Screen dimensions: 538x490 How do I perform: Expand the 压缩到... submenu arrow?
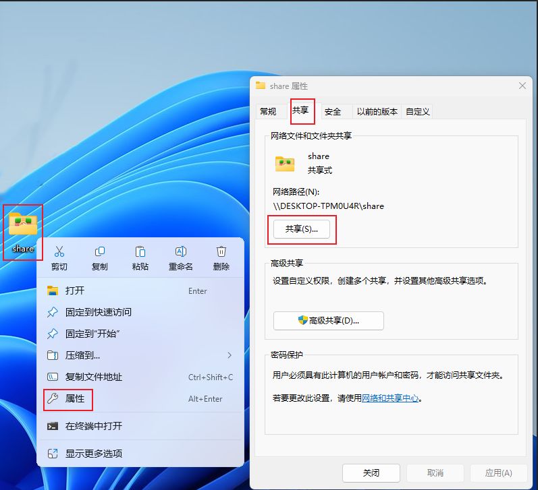230,355
